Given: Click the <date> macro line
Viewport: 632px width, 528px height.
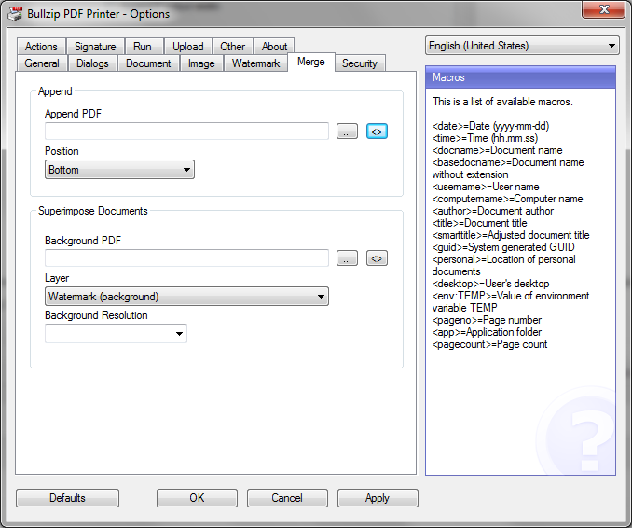Looking at the screenshot, I should tap(490, 126).
